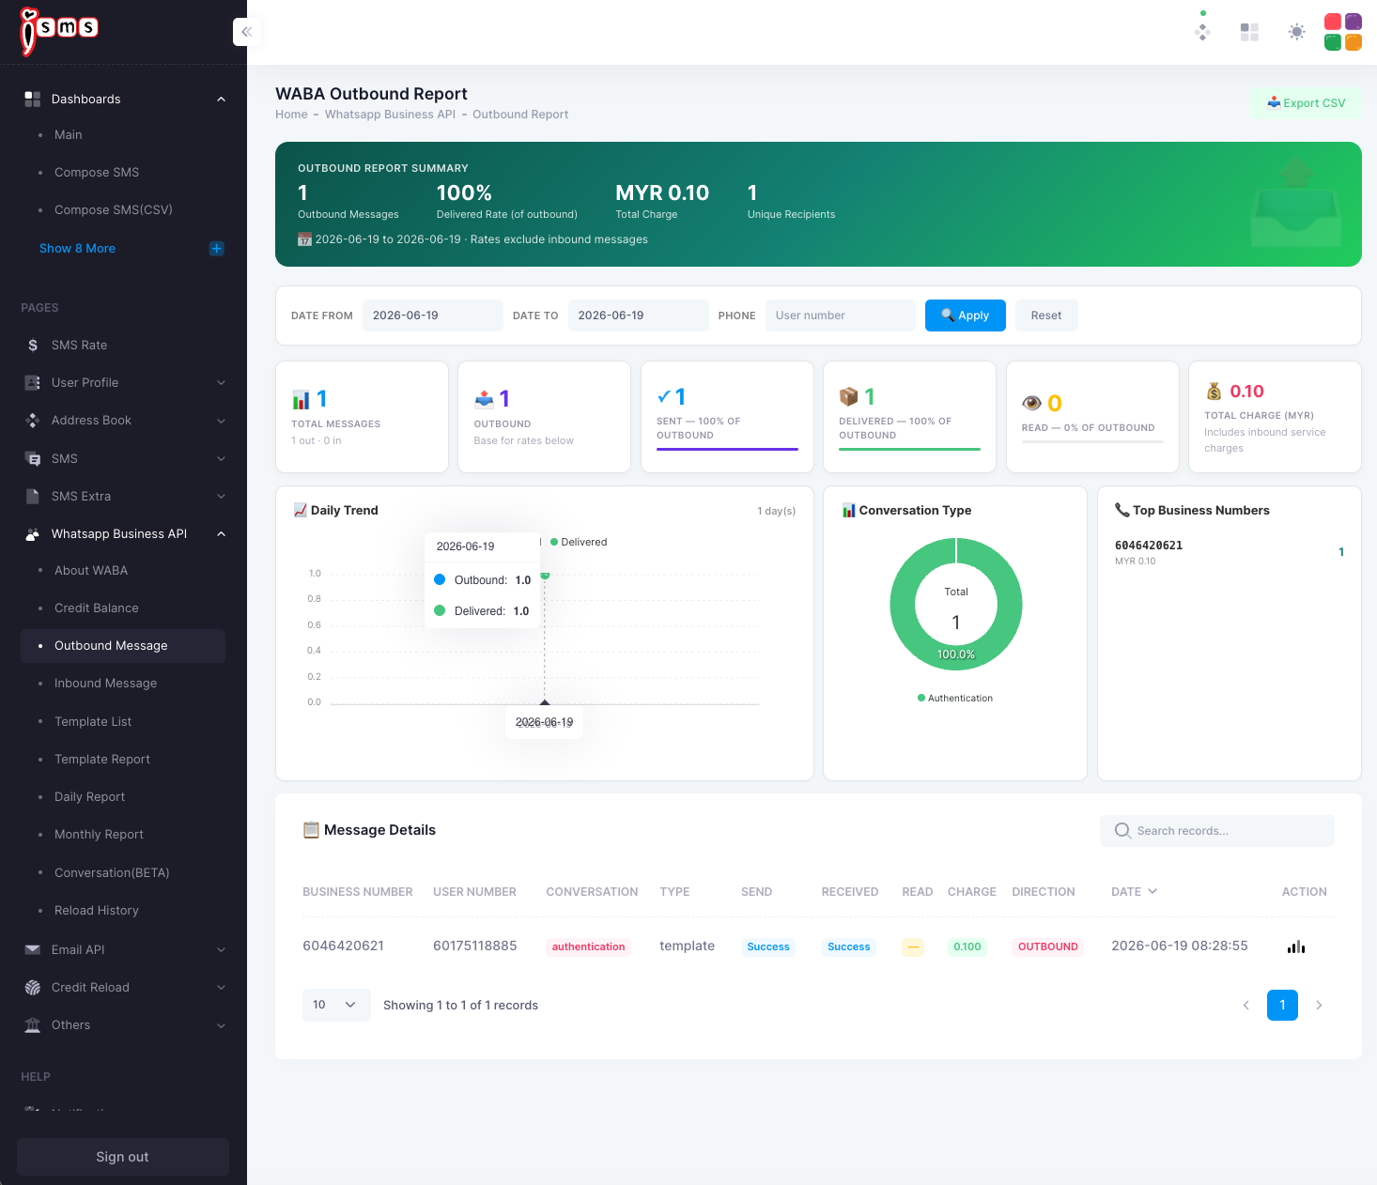Collapse the Dashboards menu section
The width and height of the screenshot is (1377, 1185).
[222, 100]
